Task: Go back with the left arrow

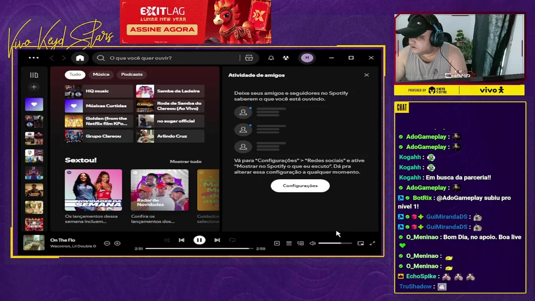Action: point(52,58)
